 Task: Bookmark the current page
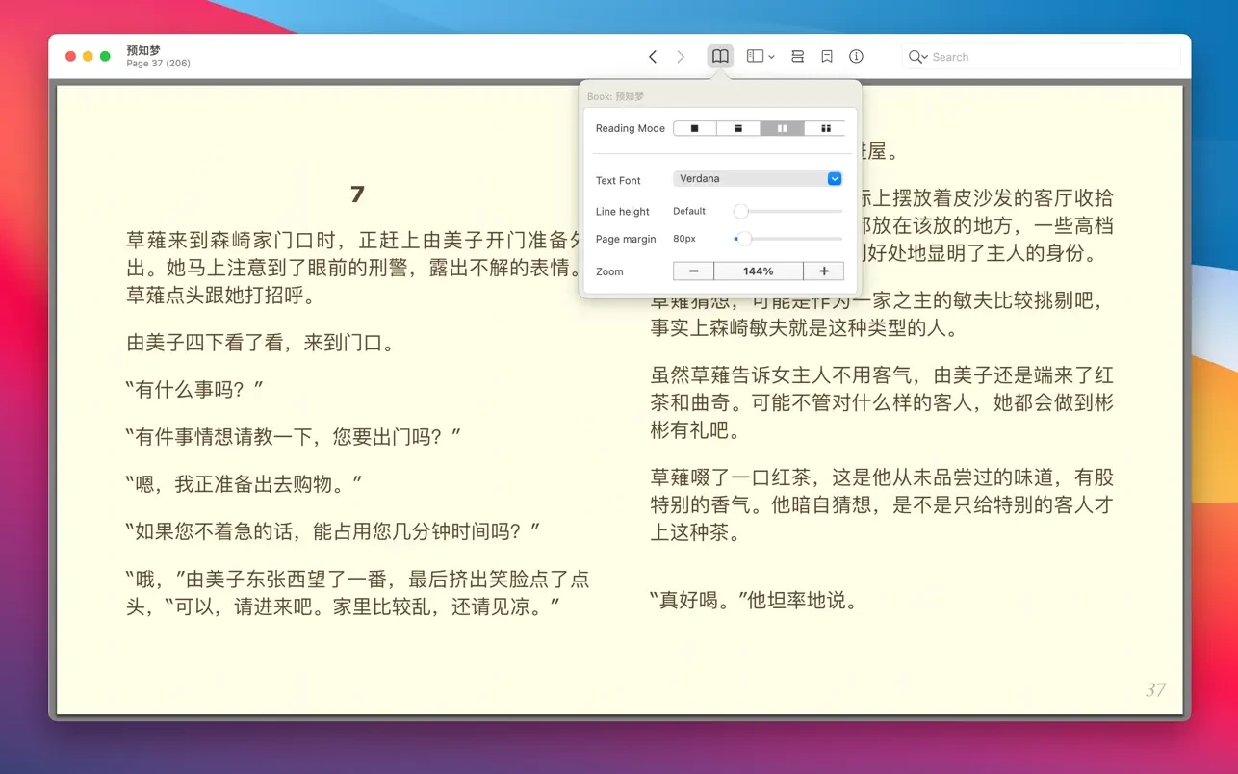[x=827, y=57]
